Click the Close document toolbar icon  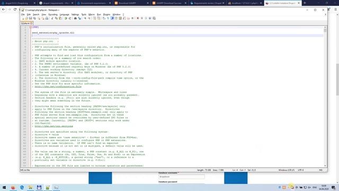tap(39, 19)
